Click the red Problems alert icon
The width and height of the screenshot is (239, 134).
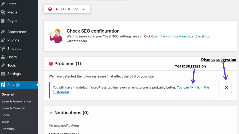[x=51, y=64]
